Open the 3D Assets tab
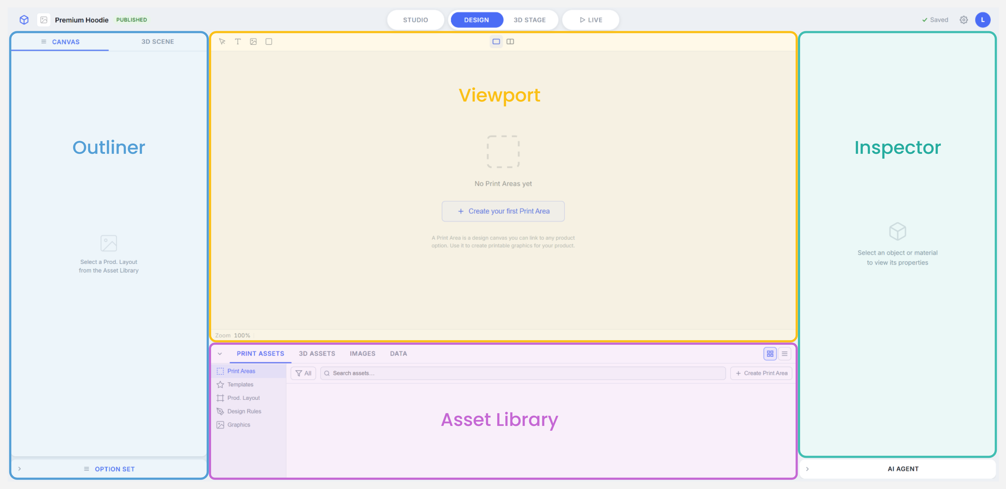This screenshot has width=1006, height=489. point(317,354)
